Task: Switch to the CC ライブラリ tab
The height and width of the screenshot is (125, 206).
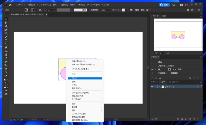Action: pyautogui.click(x=173, y=82)
